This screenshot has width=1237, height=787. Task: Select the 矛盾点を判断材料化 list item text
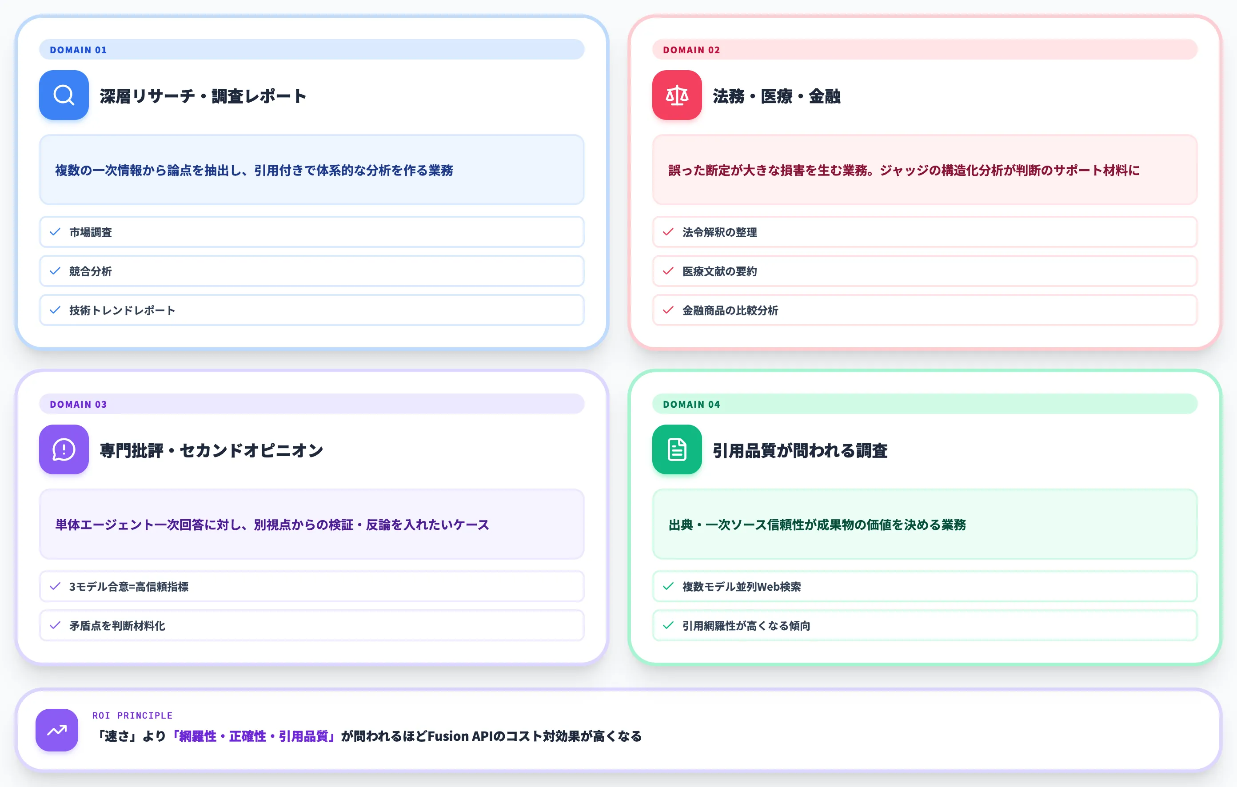click(117, 626)
